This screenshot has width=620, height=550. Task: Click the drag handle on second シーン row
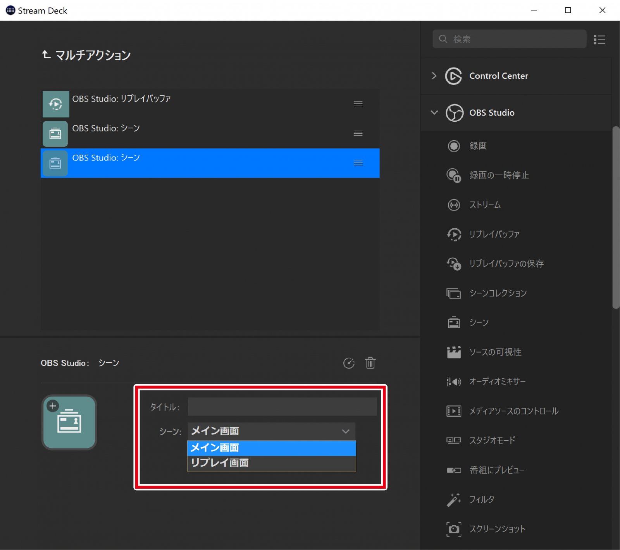(x=358, y=133)
